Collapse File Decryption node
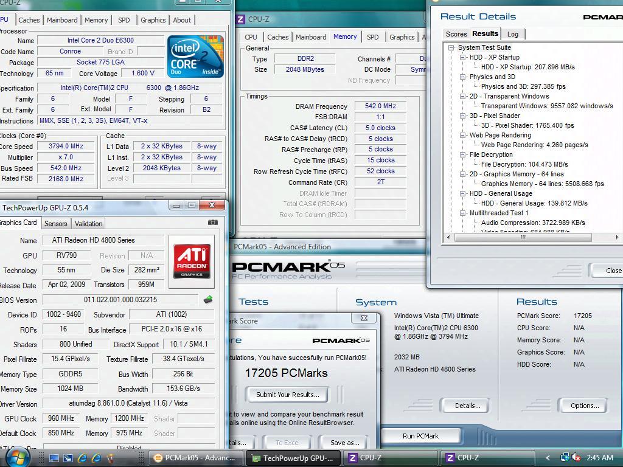This screenshot has height=467, width=623. (462, 154)
